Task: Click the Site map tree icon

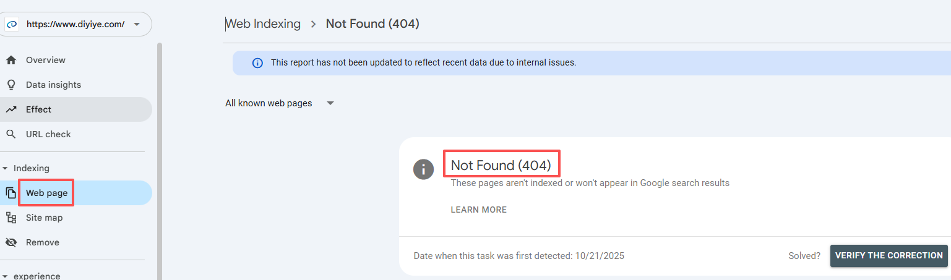Action: 11,218
